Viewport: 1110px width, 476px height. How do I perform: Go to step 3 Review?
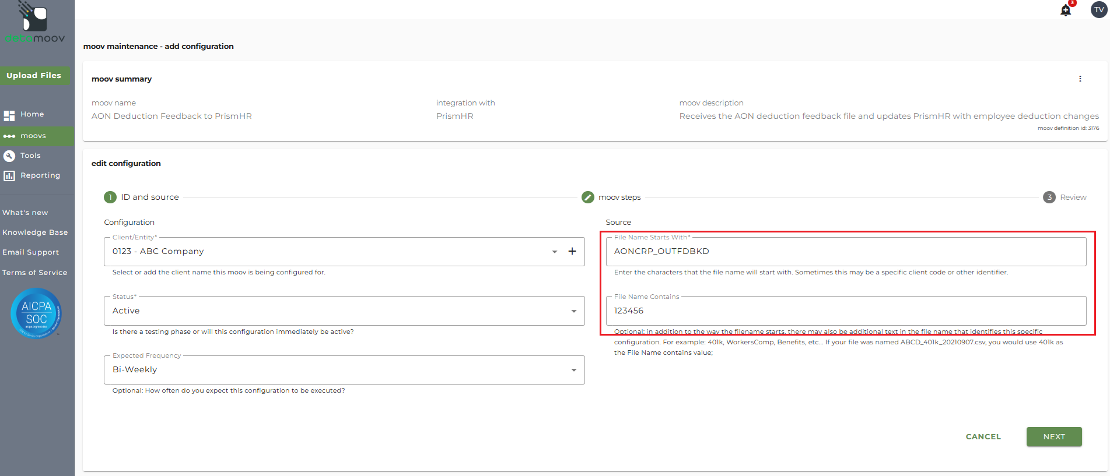[1049, 198]
